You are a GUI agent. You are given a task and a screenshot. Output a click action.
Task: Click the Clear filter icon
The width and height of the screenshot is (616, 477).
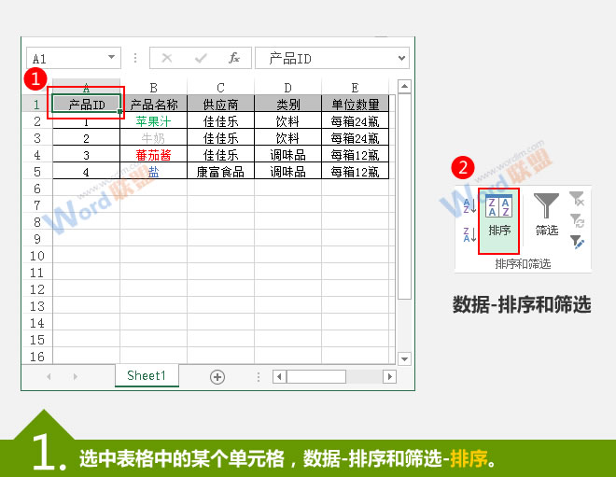click(578, 198)
